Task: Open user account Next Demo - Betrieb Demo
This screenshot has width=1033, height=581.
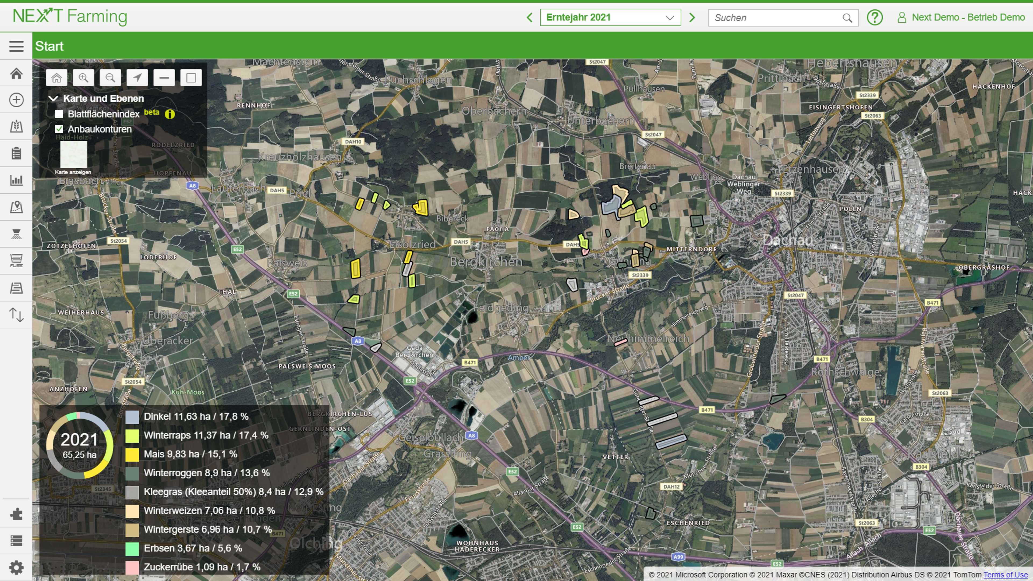Action: click(x=961, y=17)
